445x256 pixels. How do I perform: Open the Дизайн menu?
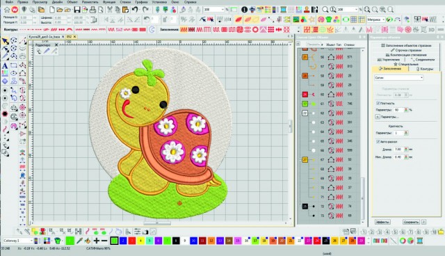[57, 2]
